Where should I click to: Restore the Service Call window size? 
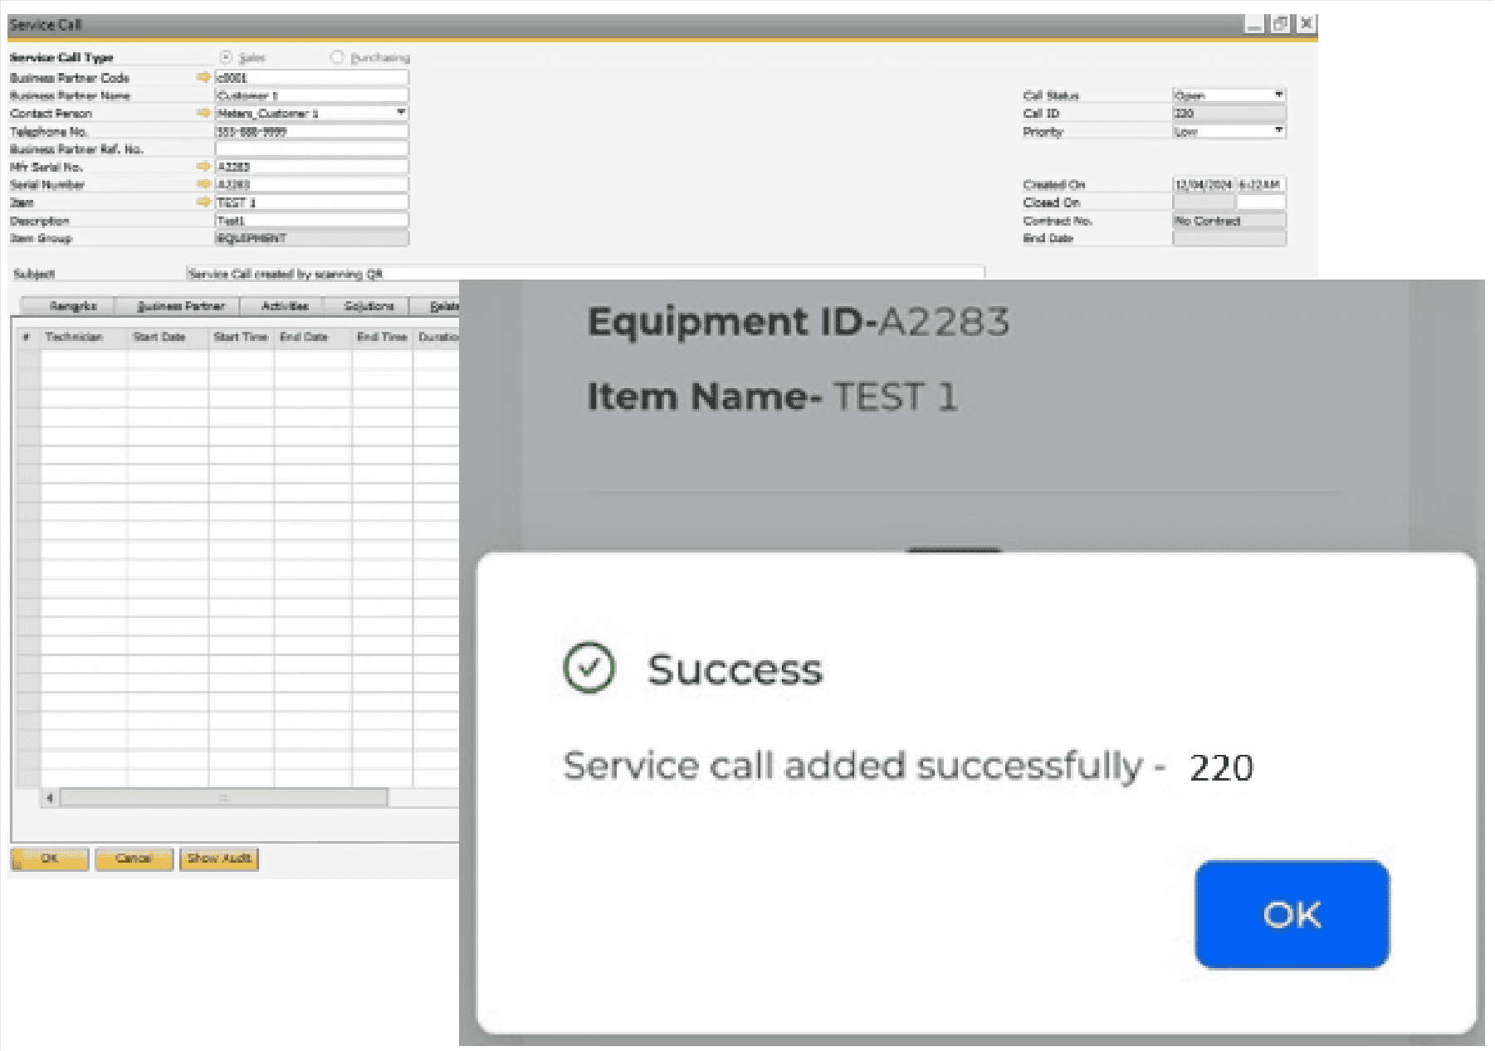click(x=1280, y=24)
